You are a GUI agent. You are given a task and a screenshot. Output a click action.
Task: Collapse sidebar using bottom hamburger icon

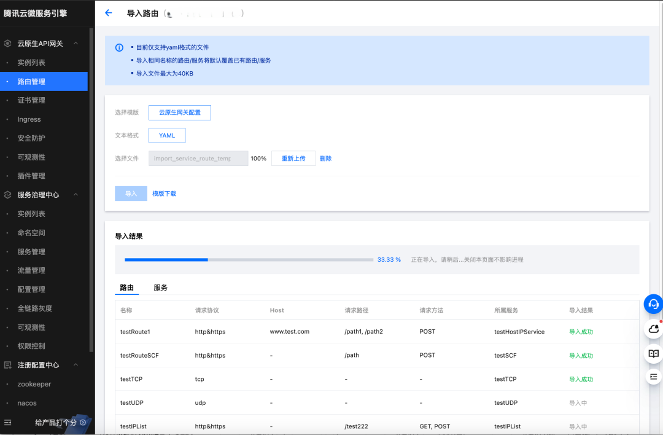pos(7,422)
